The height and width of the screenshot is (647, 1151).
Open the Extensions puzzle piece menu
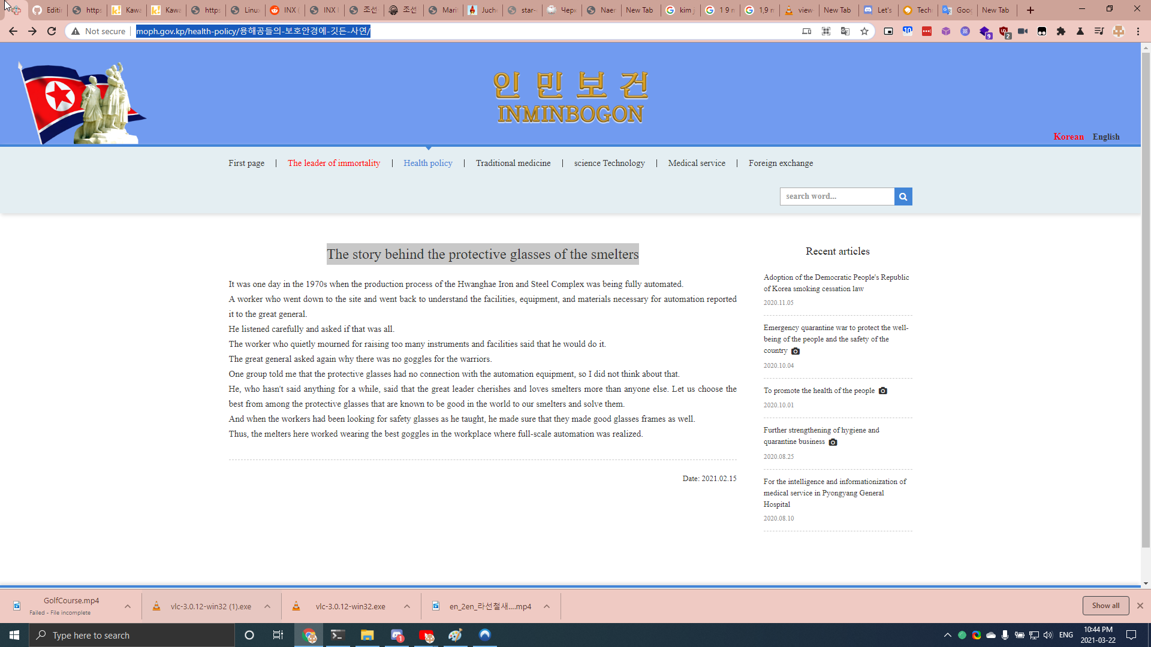pyautogui.click(x=1061, y=31)
